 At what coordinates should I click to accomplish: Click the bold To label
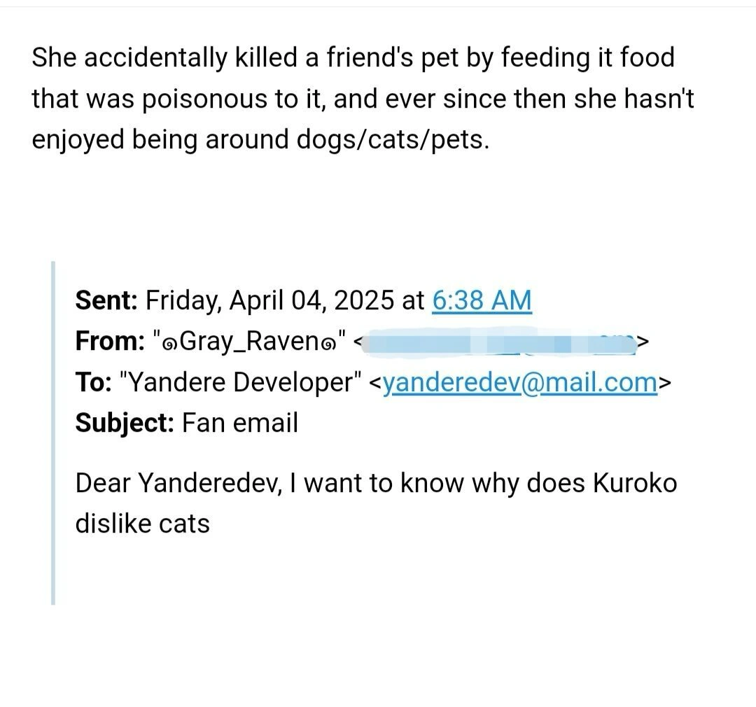pos(93,382)
